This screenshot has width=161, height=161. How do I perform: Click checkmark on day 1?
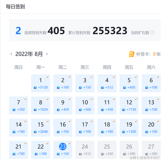[x=48, y=77]
